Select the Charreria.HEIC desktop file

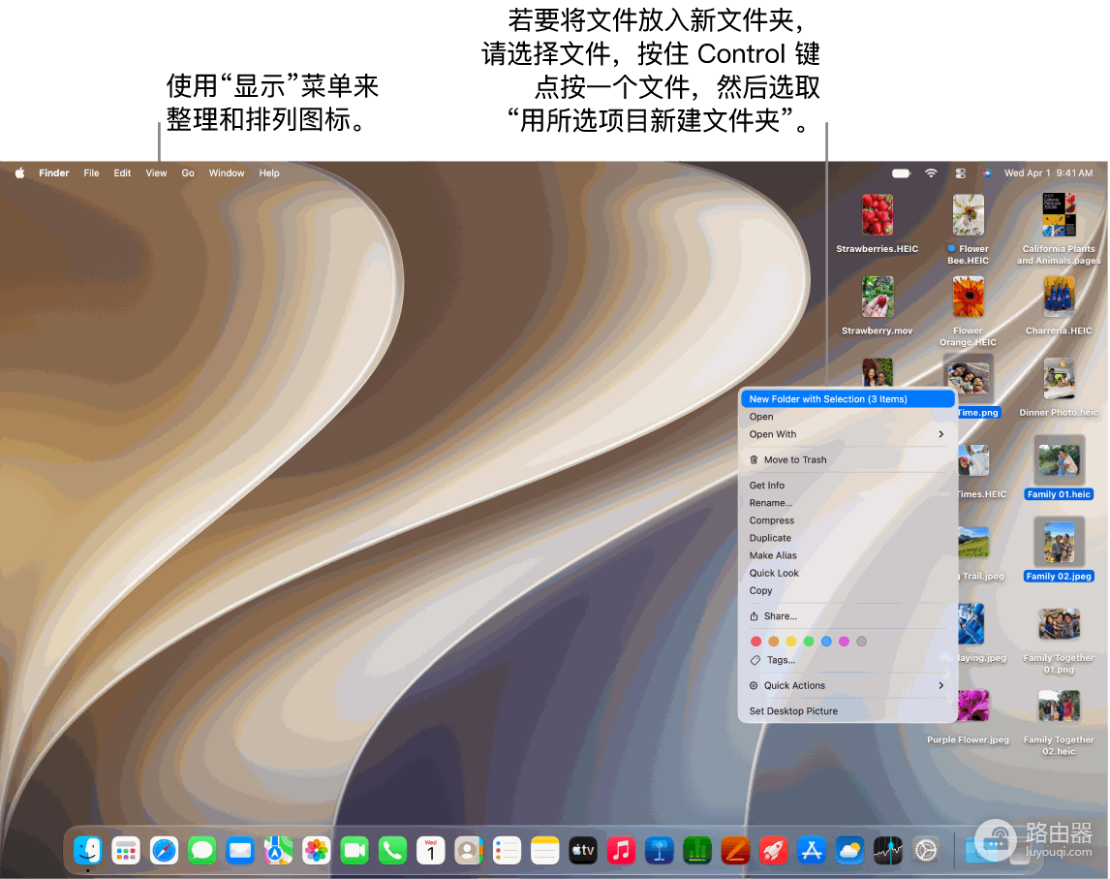point(1059,306)
